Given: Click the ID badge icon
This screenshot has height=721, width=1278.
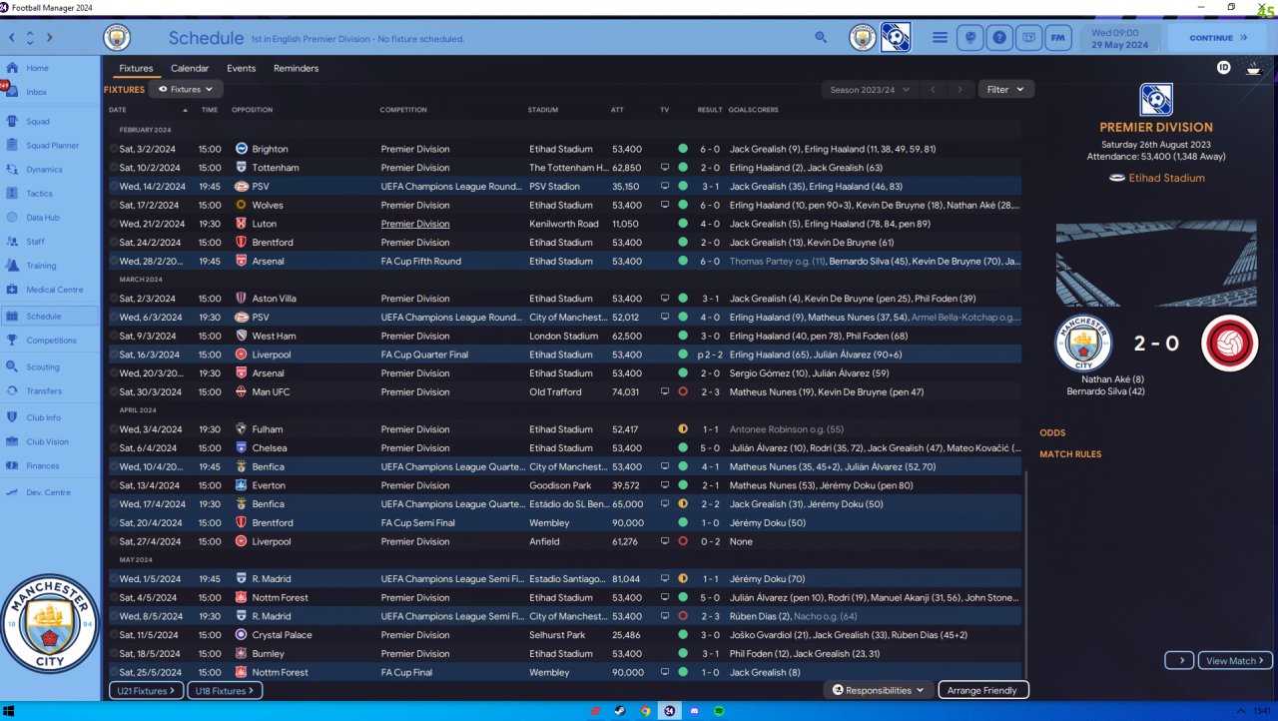Looking at the screenshot, I should point(1224,68).
